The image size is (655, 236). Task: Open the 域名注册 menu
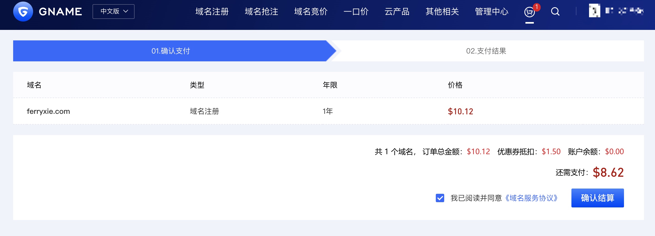point(212,12)
